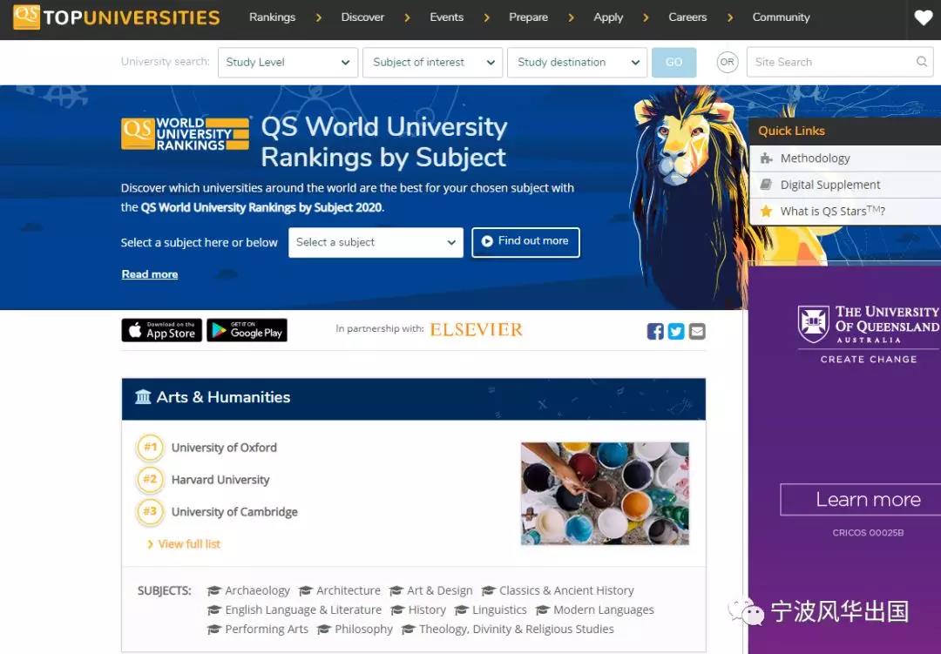Open the Architecture subject link
The width and height of the screenshot is (941, 654).
point(349,590)
